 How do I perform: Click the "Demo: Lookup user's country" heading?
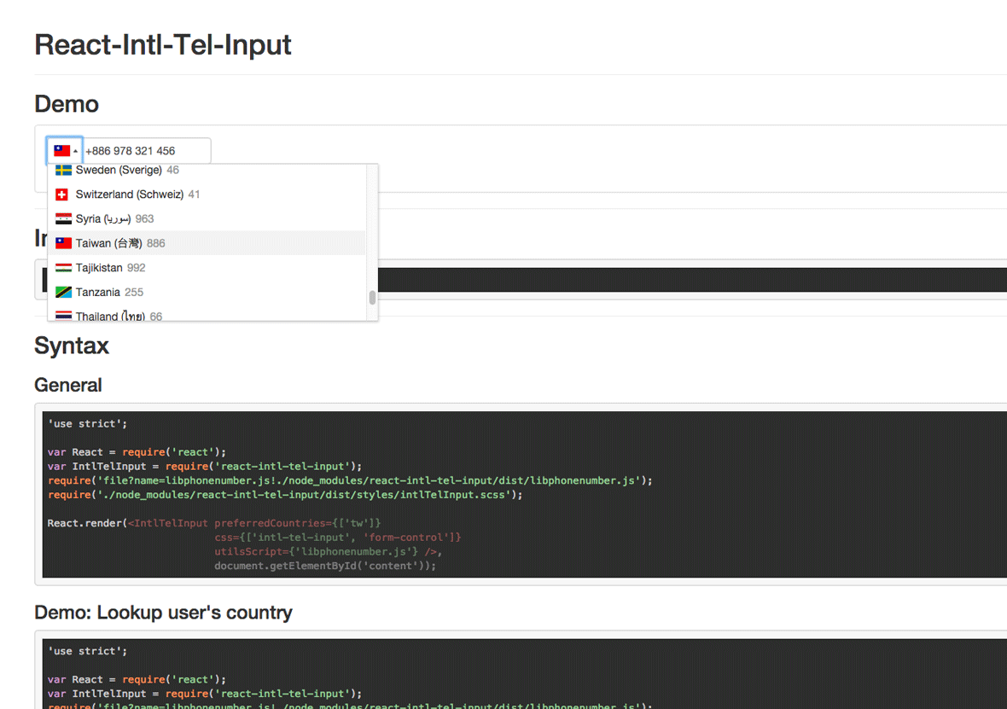click(x=163, y=613)
